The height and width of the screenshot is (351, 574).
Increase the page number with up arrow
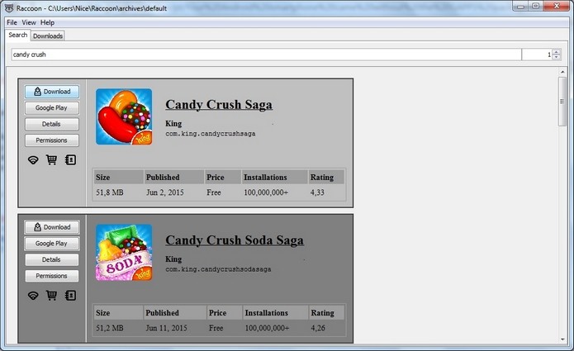click(557, 52)
